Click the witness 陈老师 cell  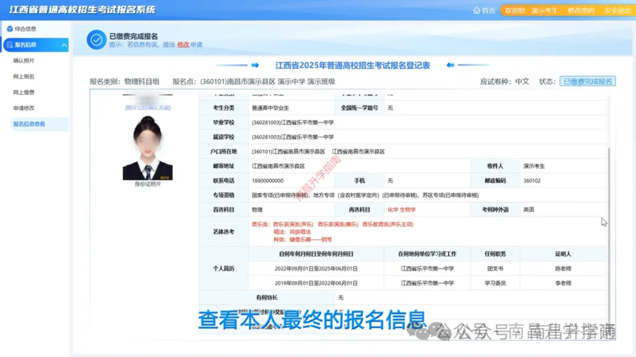pos(563,269)
